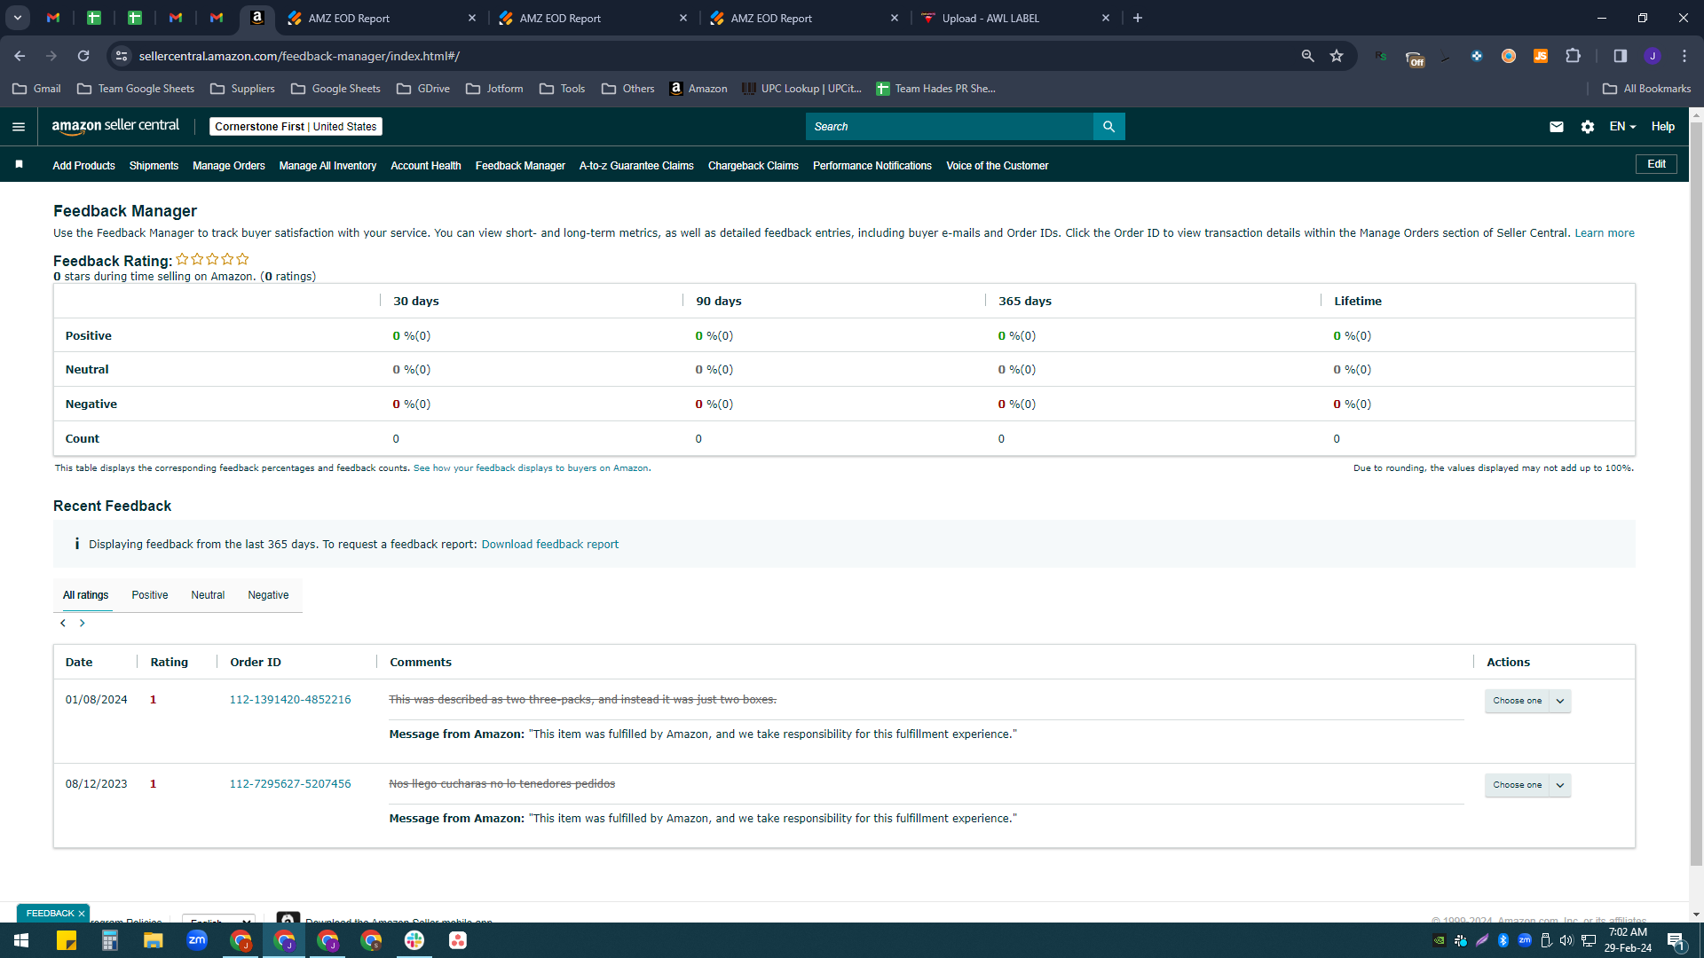Switch account via Cornerstone First United States selector

(x=296, y=127)
